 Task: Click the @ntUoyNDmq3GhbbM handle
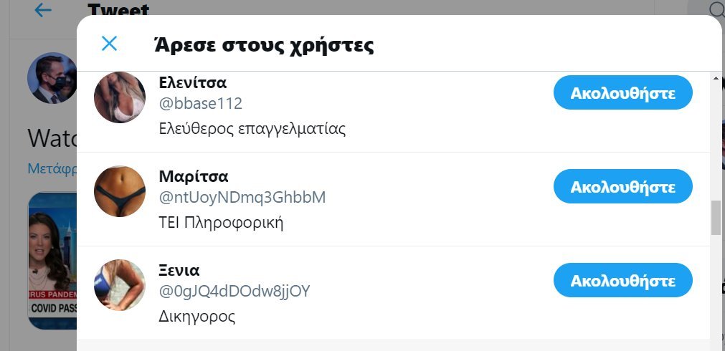[x=242, y=197]
